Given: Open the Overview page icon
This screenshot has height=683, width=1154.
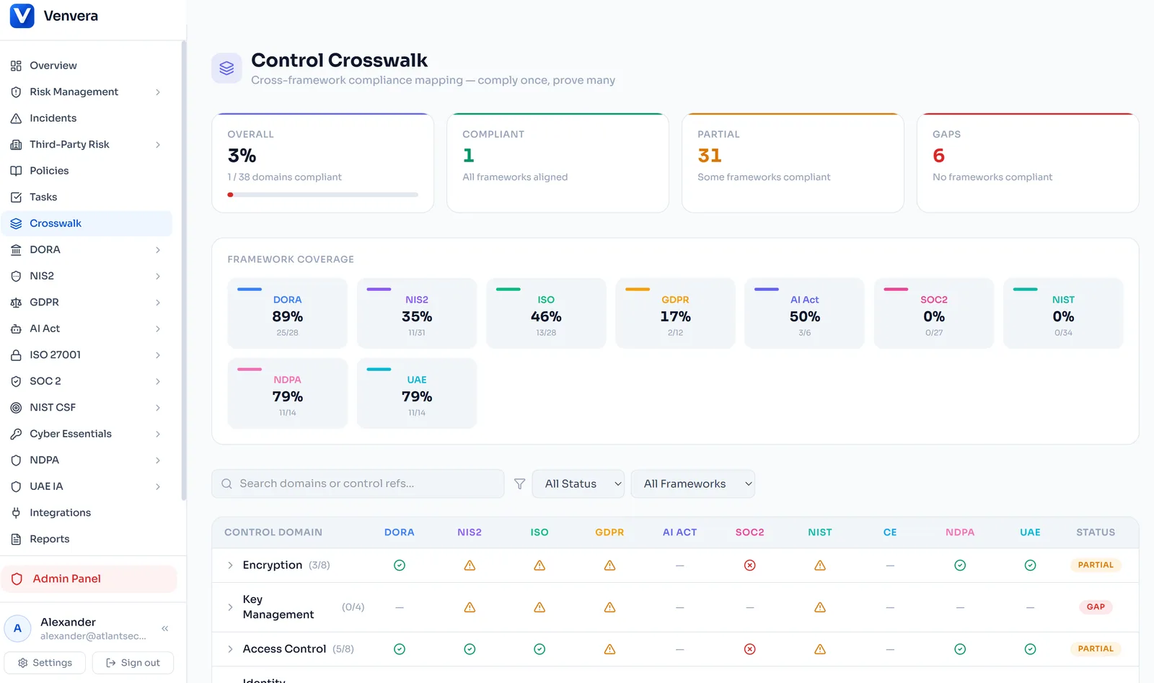Looking at the screenshot, I should (x=16, y=66).
